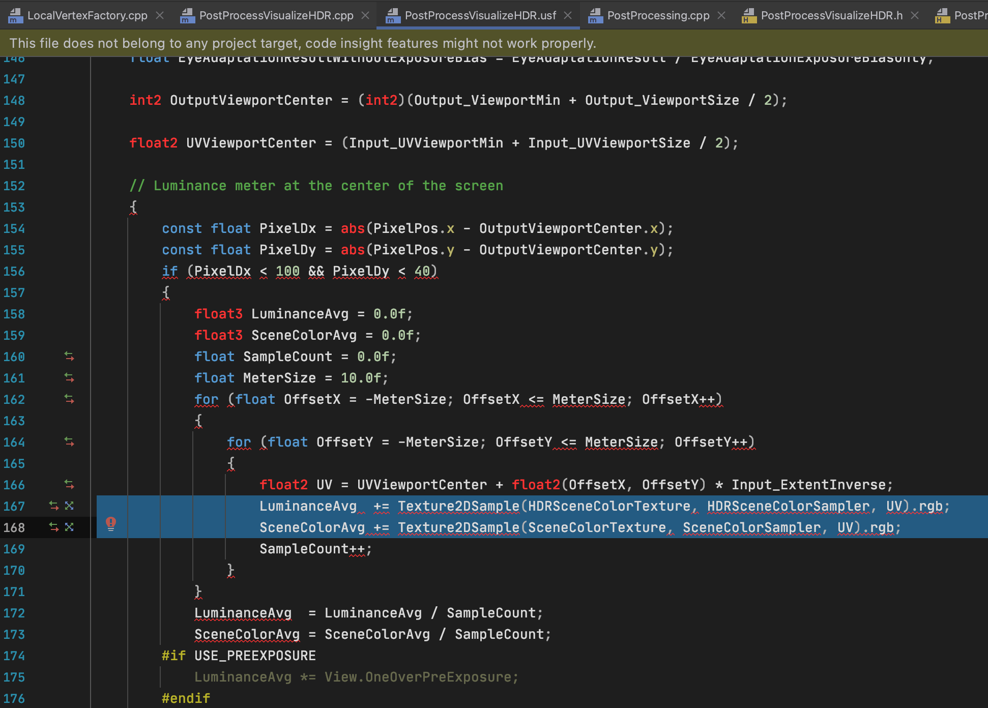The image size is (988, 708).
Task: Click the project target warning banner
Action: point(303,43)
